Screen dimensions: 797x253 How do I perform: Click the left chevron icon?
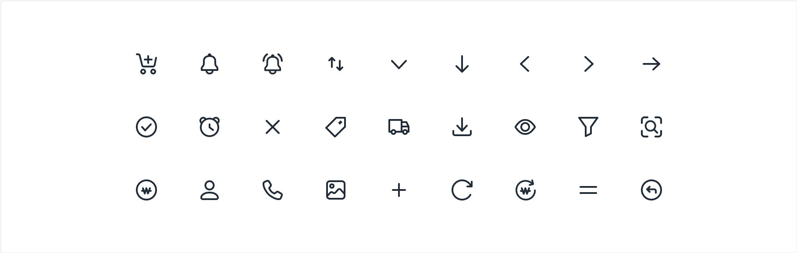[x=525, y=64]
